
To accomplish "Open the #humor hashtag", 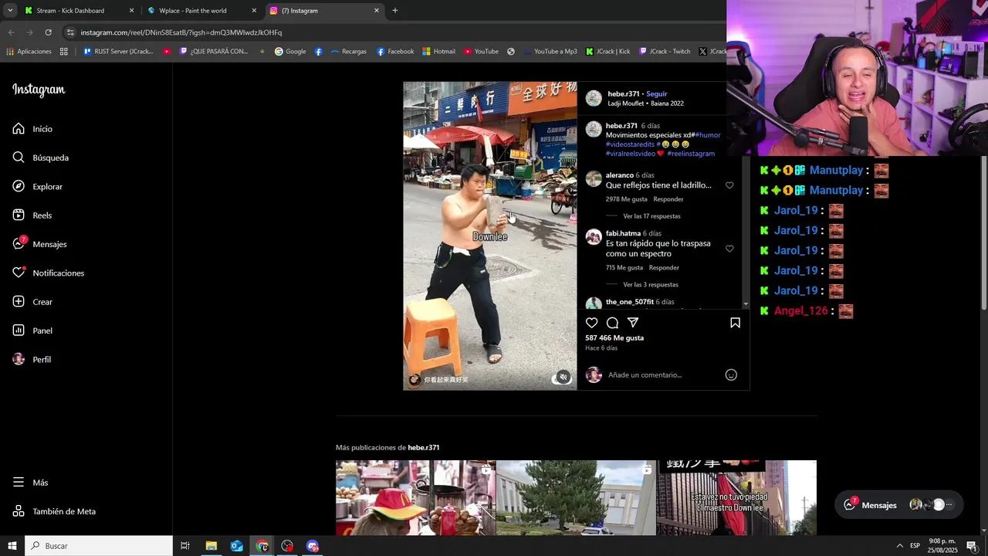I will [708, 135].
